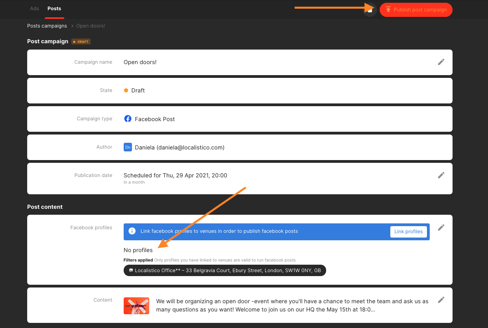Click the Open doors! breadcrumb item

coord(91,26)
